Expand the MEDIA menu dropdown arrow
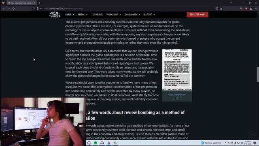Image resolution: width=259 pixels, height=146 pixels. [87, 15]
